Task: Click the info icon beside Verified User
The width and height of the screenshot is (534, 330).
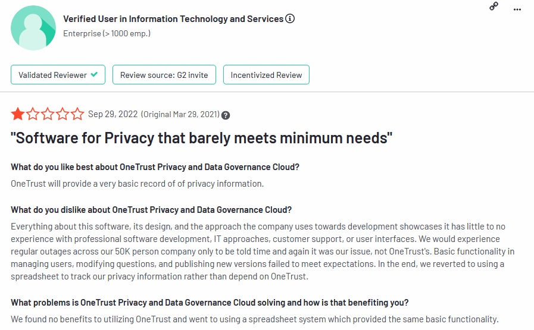Action: pos(290,18)
